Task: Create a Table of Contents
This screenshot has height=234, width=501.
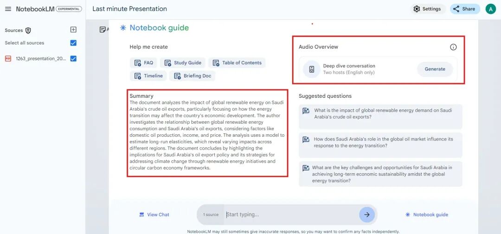Action: (237, 63)
